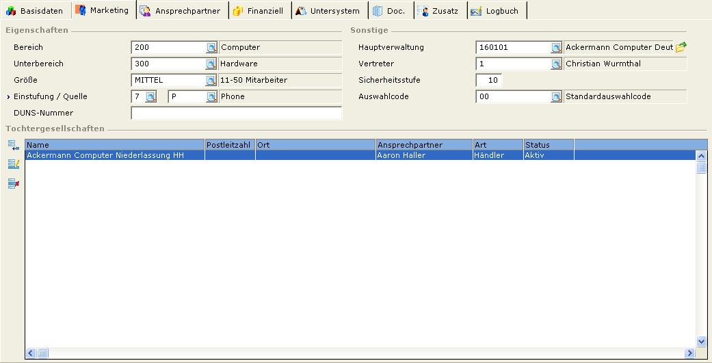Click the Auswahlcode field with 00
Viewport: 712px width, 363px height.
[514, 96]
